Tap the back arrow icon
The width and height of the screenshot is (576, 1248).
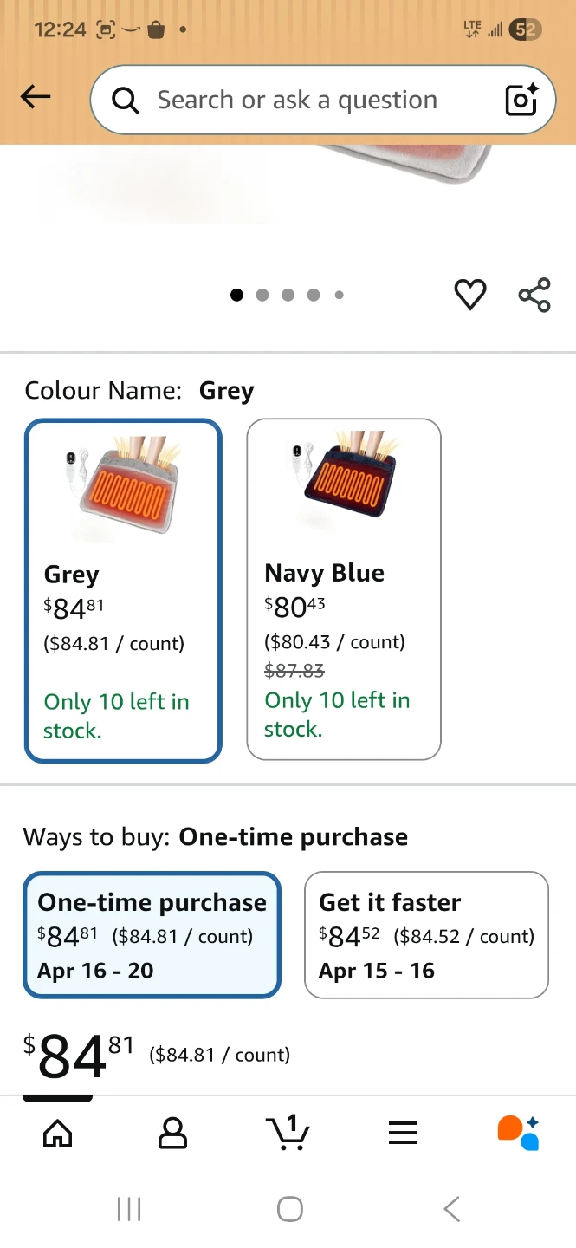tap(36, 97)
